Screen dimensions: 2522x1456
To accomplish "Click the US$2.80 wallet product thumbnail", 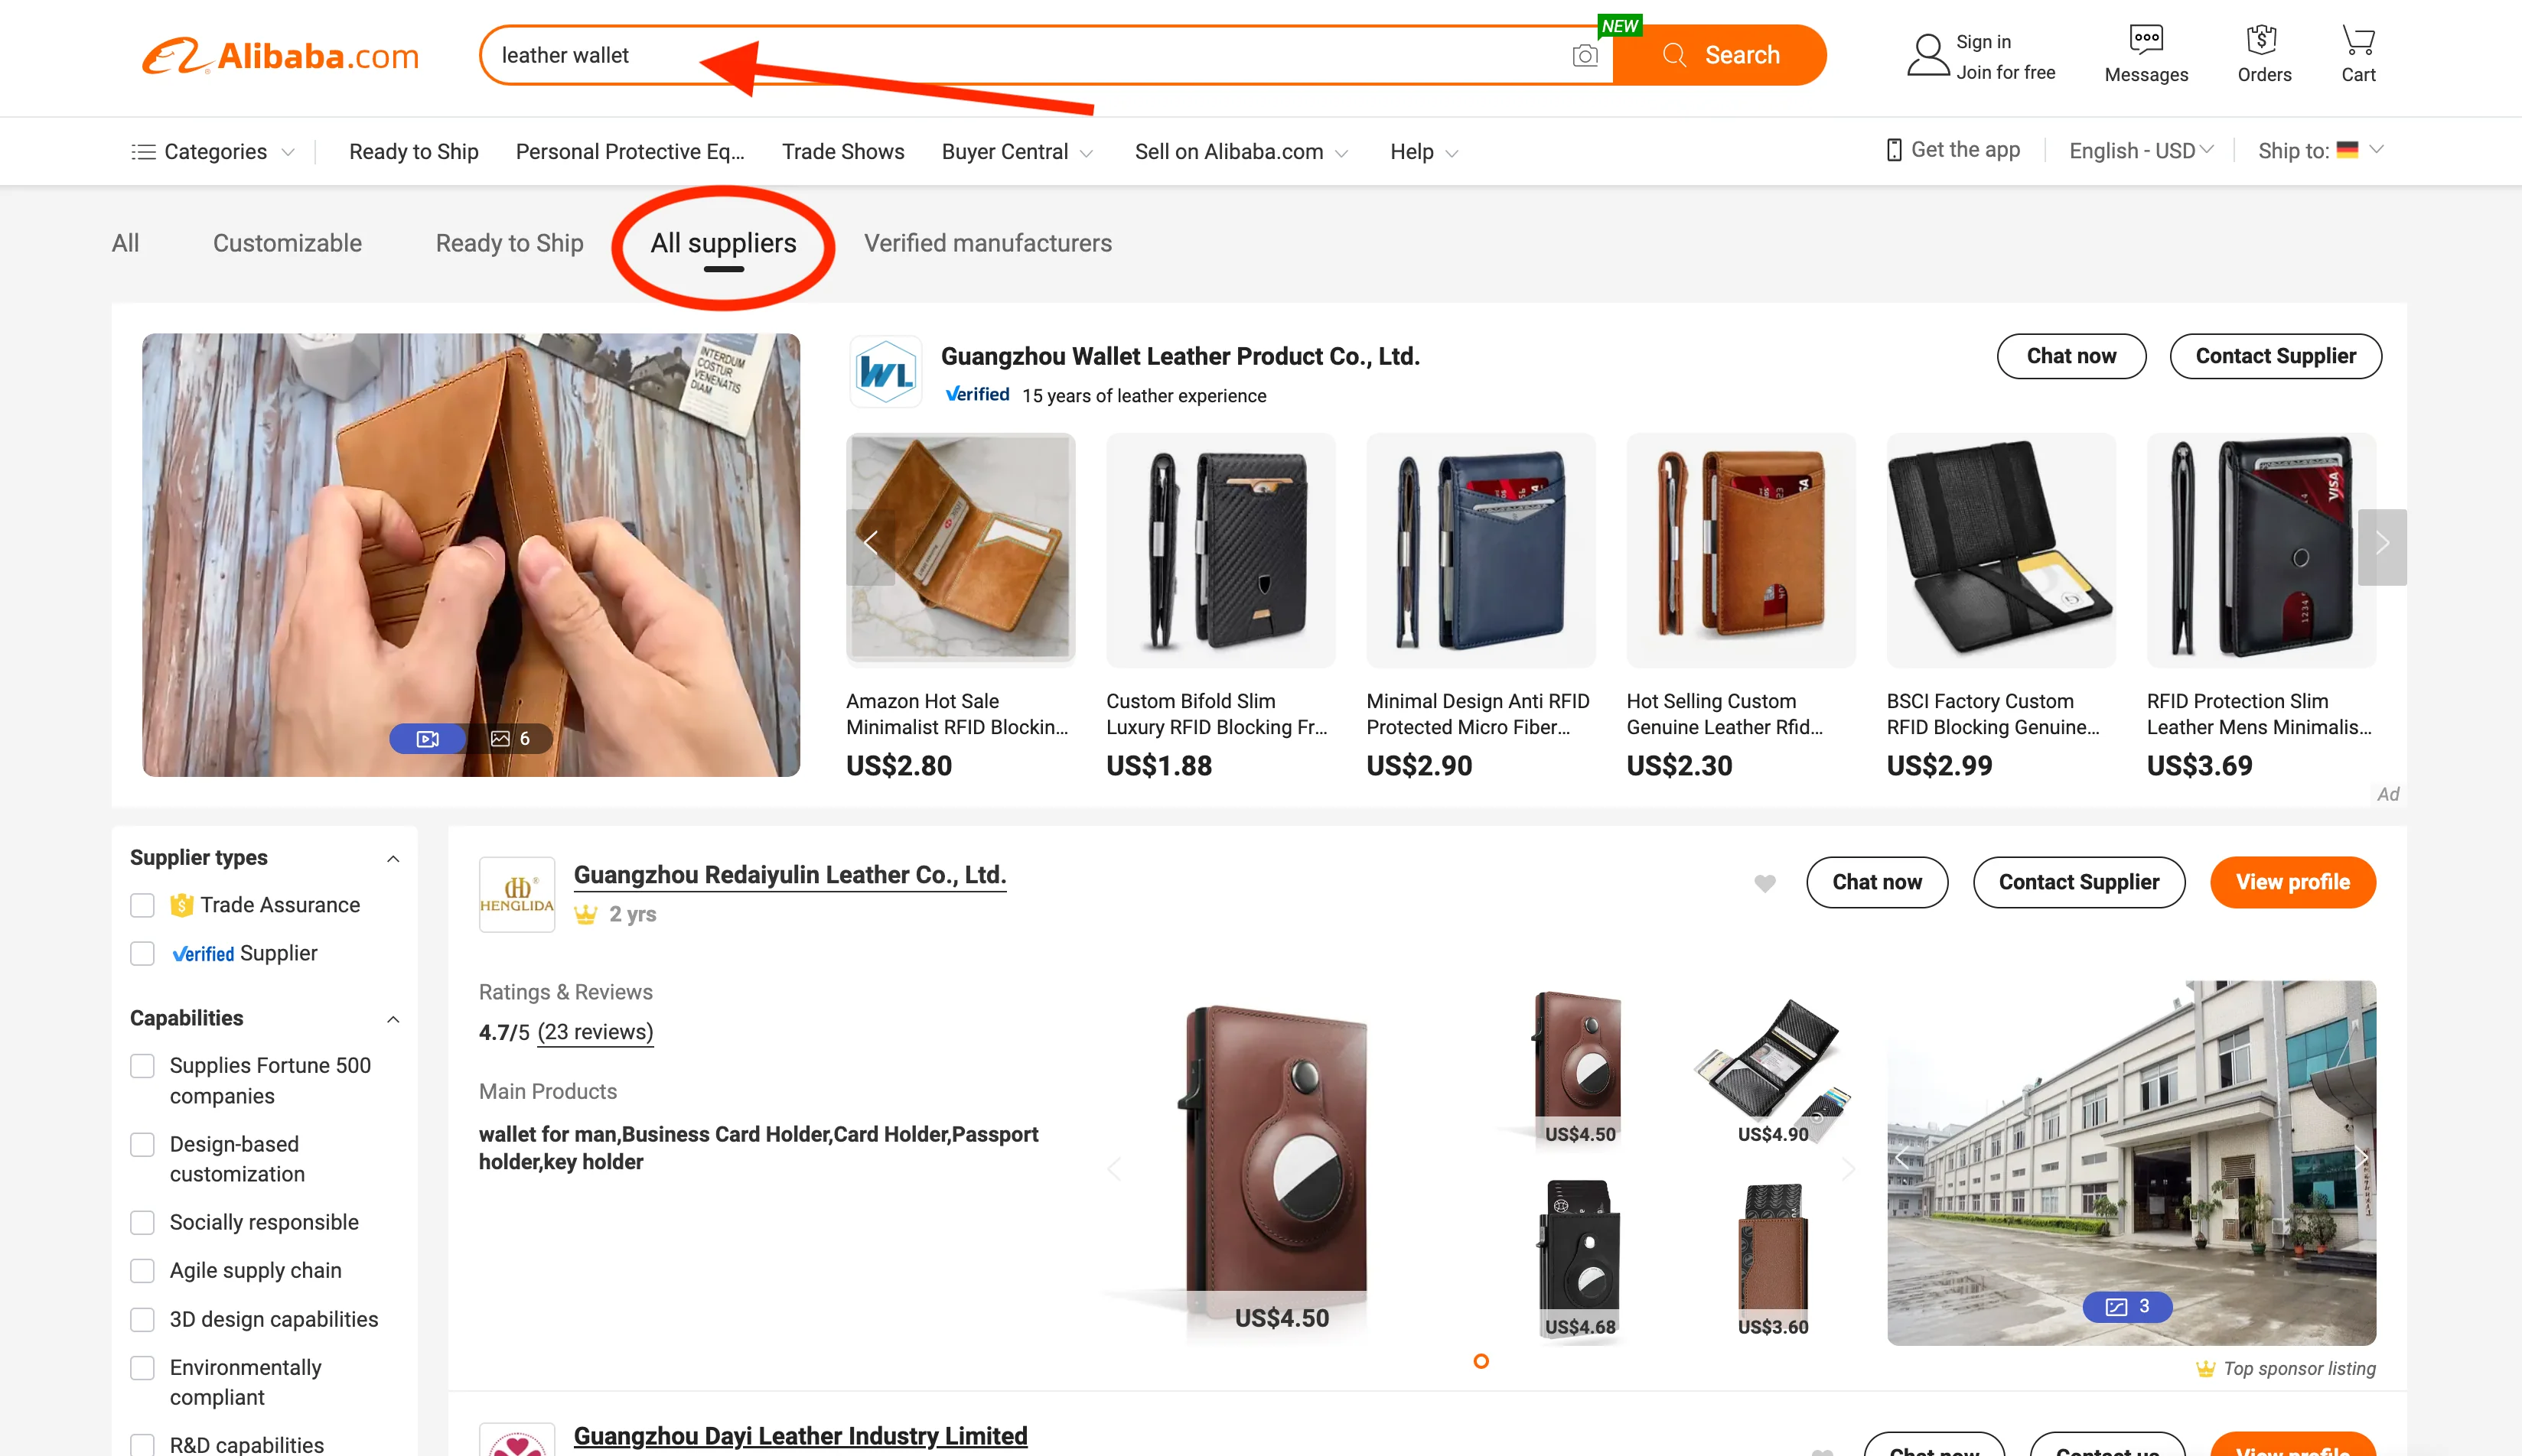I will pyautogui.click(x=961, y=548).
